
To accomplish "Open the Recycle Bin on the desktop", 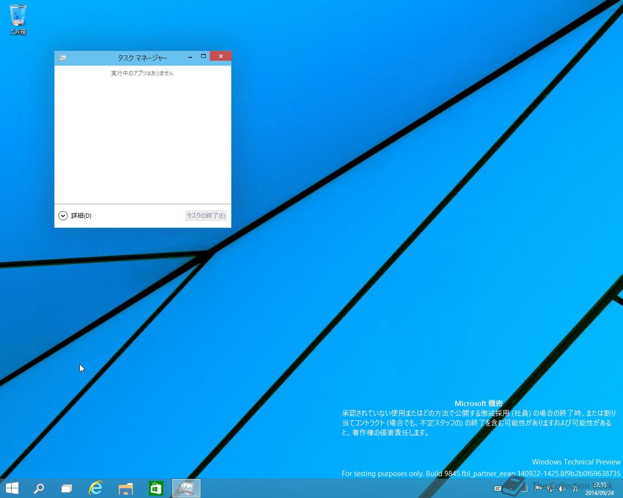I will [18, 19].
